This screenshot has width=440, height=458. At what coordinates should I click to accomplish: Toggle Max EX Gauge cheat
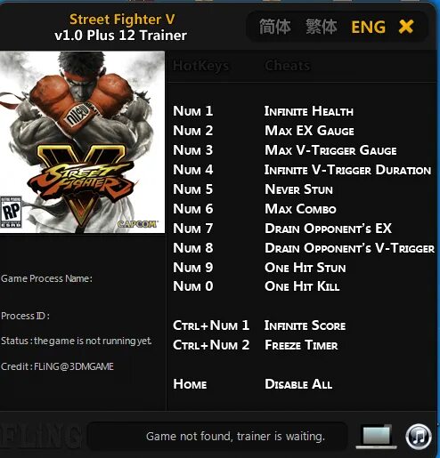(309, 131)
